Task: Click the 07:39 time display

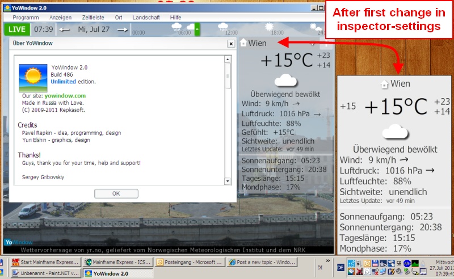Action: (44, 29)
